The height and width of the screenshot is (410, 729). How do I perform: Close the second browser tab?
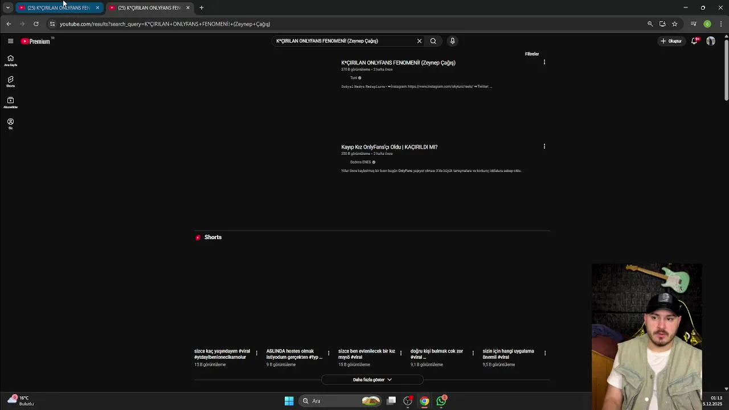point(187,8)
